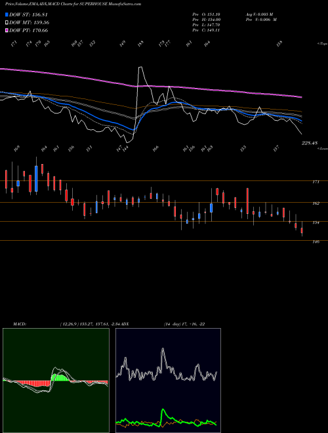Click the 'Pre O: 151.10' open value

[x=206, y=14]
